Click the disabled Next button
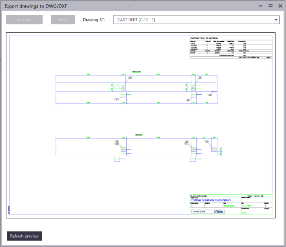286x247 pixels. tap(63, 19)
